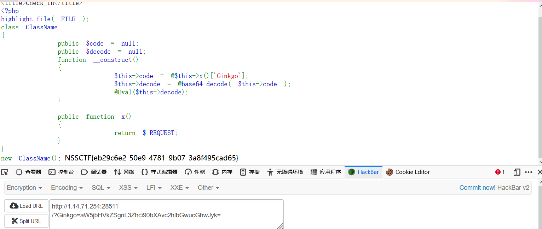The height and width of the screenshot is (229, 542).
Task: Switch to the 内存 memory tab
Action: [x=222, y=172]
